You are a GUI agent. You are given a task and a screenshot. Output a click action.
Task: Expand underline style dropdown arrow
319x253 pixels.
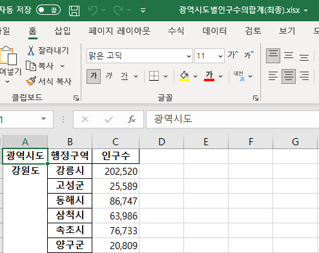tap(136, 76)
